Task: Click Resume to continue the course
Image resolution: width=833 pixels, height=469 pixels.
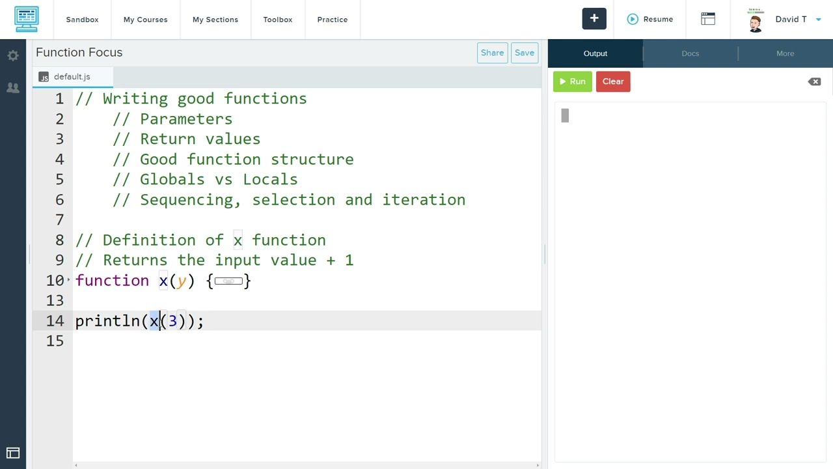Action: (650, 19)
